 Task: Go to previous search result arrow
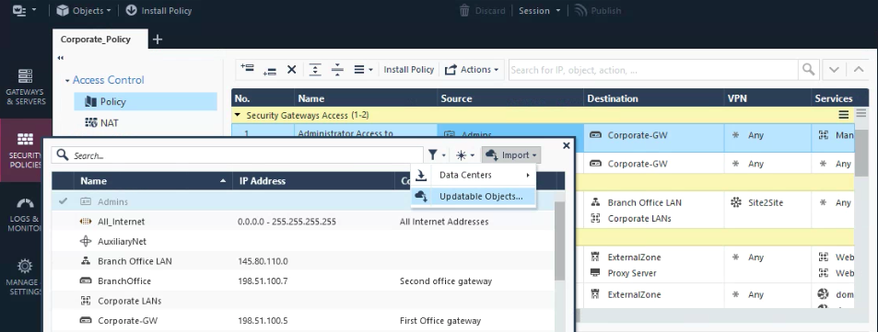pyautogui.click(x=859, y=70)
